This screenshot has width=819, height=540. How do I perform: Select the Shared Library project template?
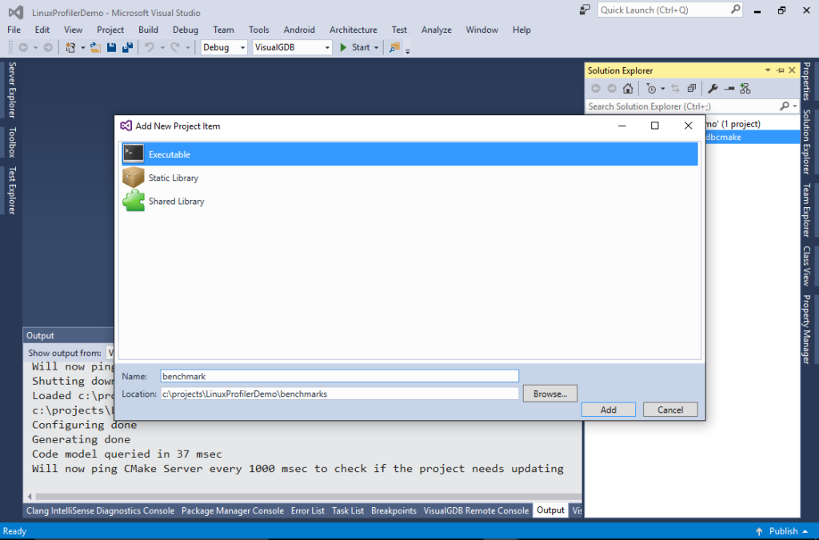click(x=176, y=201)
